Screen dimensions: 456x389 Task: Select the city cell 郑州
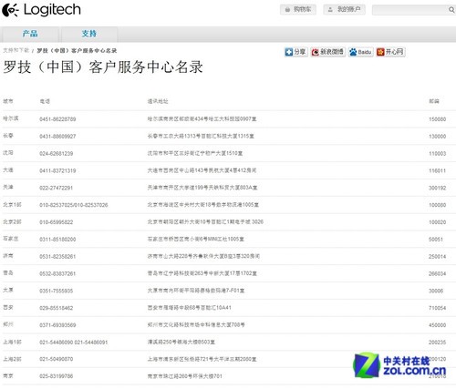click(x=8, y=324)
